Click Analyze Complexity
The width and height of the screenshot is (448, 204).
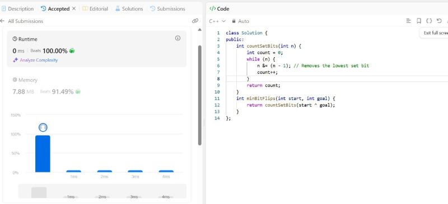pyautogui.click(x=39, y=60)
